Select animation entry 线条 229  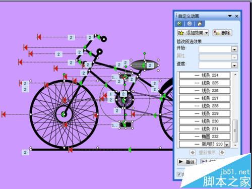(205, 113)
